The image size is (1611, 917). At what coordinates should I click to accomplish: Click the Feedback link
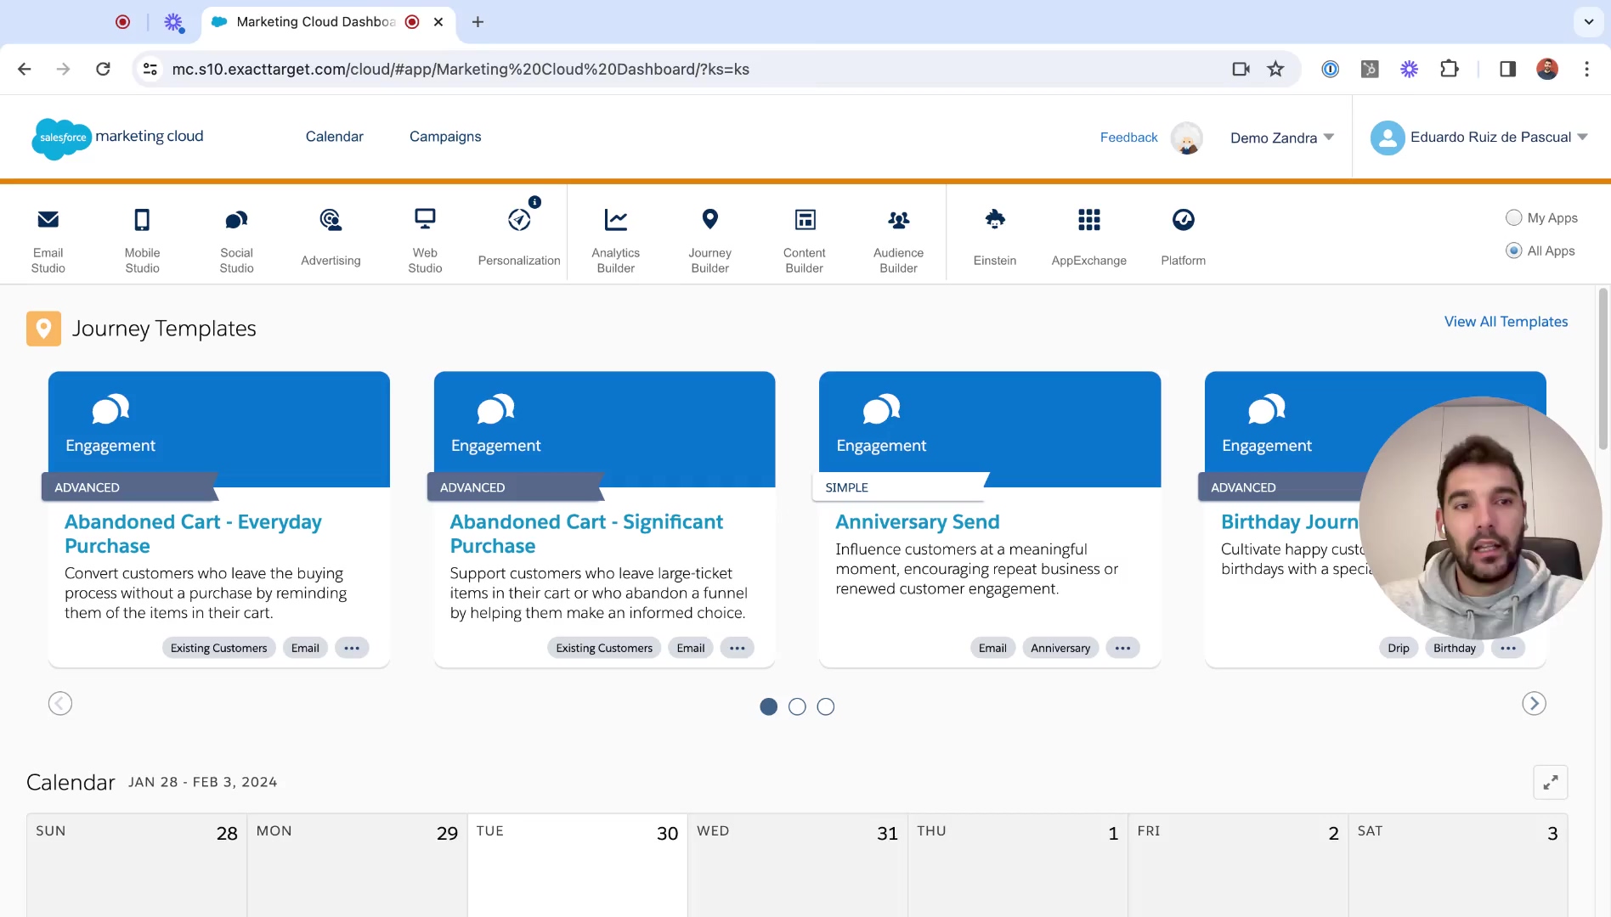[1128, 138]
